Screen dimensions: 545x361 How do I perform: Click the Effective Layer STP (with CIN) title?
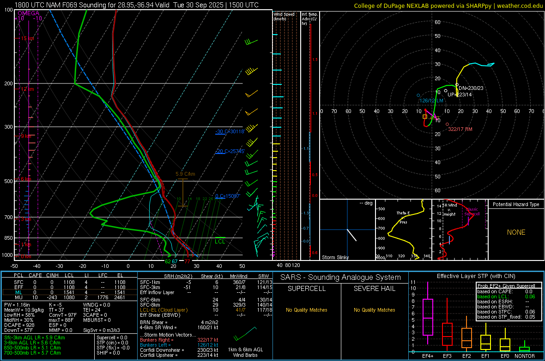476,276
